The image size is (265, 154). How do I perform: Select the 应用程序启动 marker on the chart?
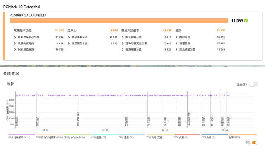[78, 119]
